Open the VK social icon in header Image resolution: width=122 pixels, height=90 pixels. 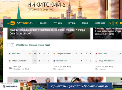[x=110, y=23]
